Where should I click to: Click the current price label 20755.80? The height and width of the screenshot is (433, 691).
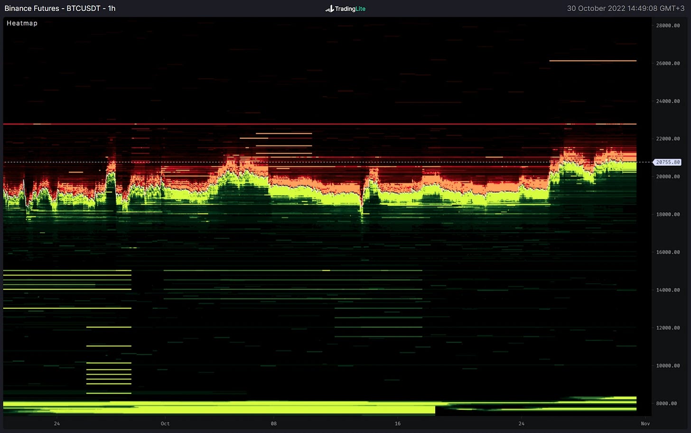point(668,162)
